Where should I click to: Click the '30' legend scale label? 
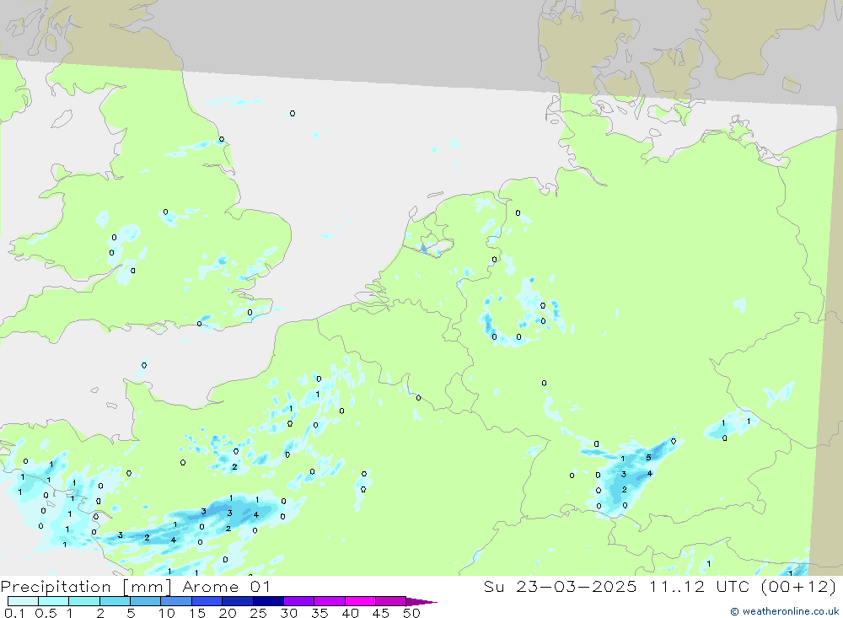tap(288, 613)
